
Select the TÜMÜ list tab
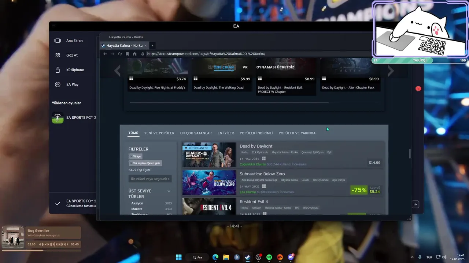coord(133,133)
